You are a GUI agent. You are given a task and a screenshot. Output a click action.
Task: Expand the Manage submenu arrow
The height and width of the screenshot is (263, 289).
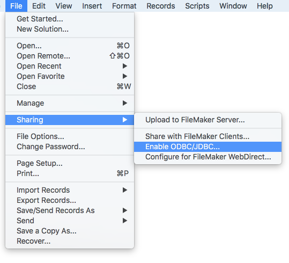(x=125, y=103)
